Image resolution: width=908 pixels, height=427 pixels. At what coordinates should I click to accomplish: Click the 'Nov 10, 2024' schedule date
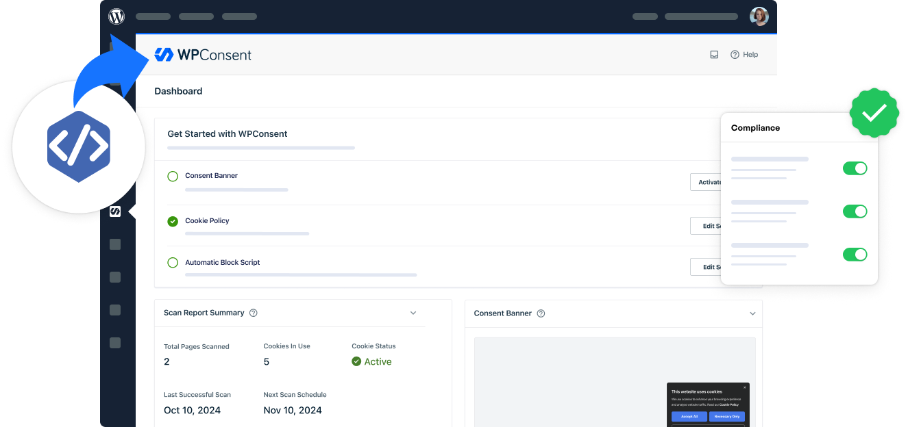click(x=293, y=411)
